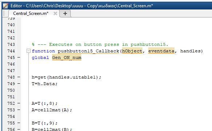Set breakpoint at line 752 dash

[x=19, y=103]
